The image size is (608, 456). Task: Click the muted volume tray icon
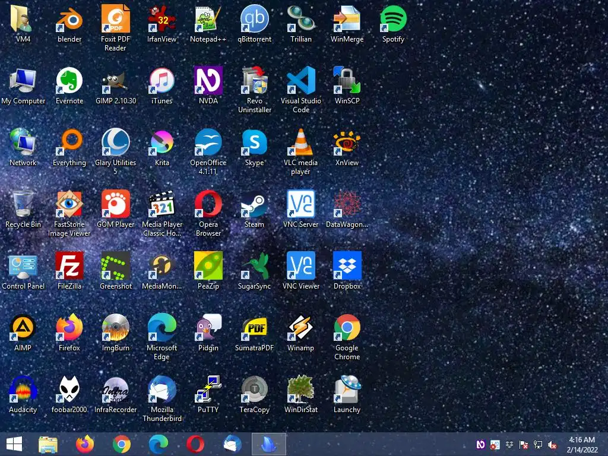(x=552, y=445)
